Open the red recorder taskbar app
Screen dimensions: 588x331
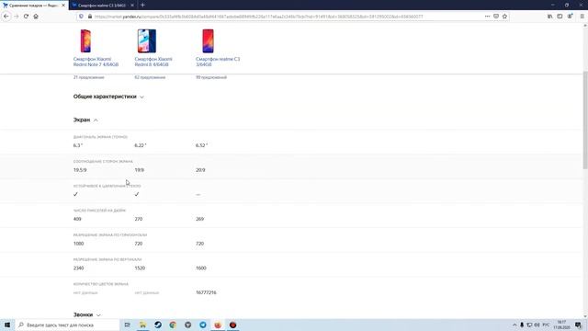tap(232, 325)
